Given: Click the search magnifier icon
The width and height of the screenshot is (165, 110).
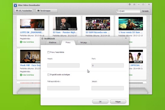Looking at the screenshot, I should pyautogui.click(x=118, y=11).
